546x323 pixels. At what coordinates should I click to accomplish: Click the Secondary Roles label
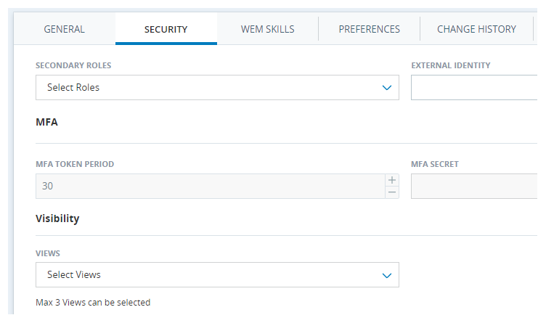[73, 65]
